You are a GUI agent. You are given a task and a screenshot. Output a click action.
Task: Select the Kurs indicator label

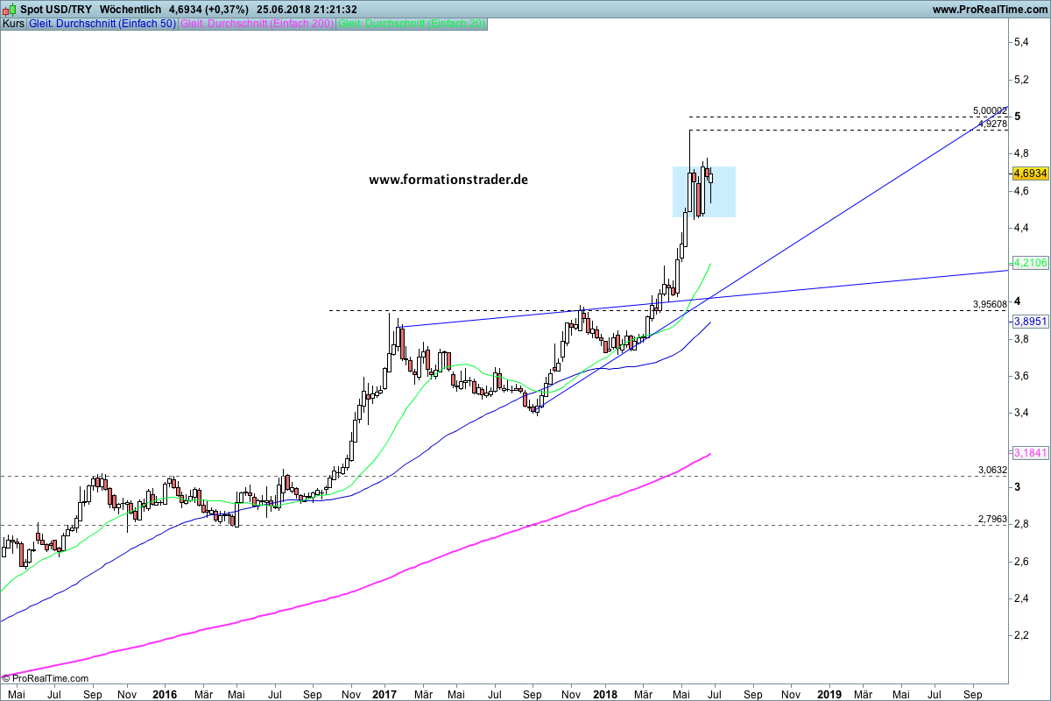click(x=14, y=24)
